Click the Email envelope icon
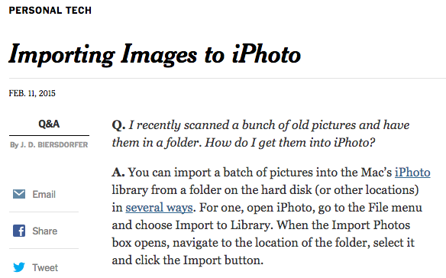Image resolution: width=446 pixels, height=278 pixels. tap(19, 194)
